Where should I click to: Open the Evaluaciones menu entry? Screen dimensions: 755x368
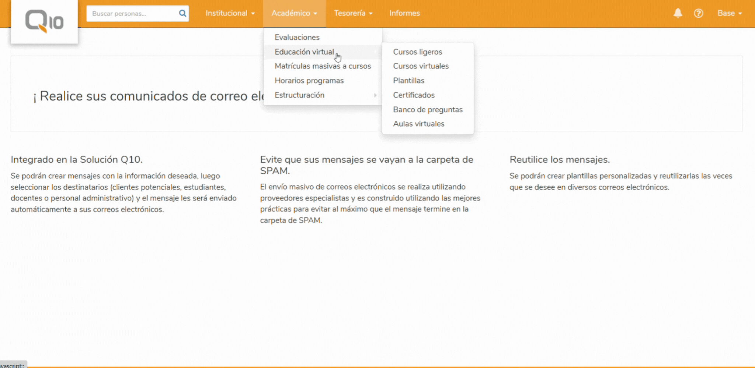297,37
